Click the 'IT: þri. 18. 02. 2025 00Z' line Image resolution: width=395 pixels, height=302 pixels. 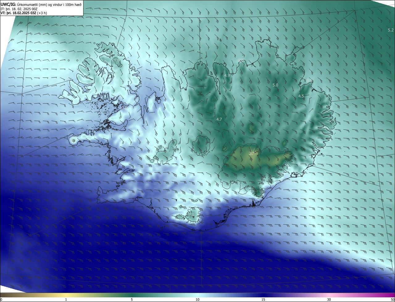pyautogui.click(x=19, y=9)
